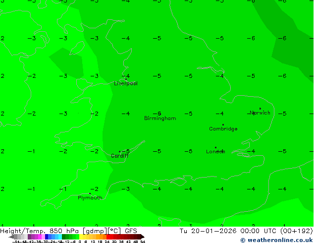Screen dimensions: 314x243
Task: Click the London city label
Action: click(215, 152)
